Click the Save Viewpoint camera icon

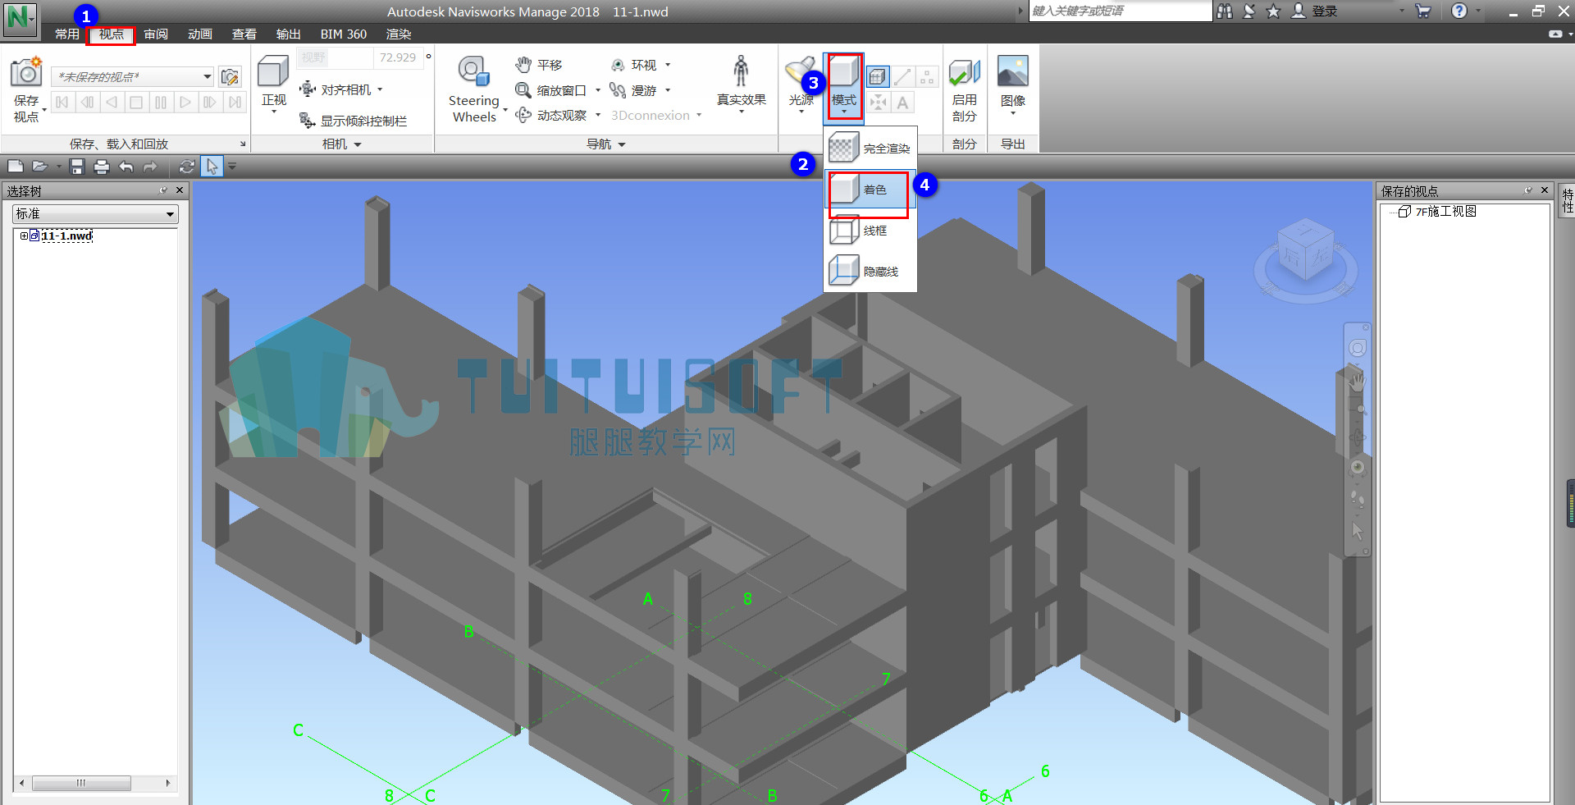26,72
